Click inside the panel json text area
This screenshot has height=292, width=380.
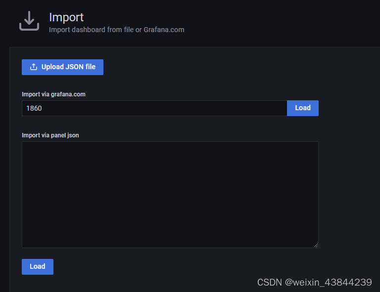[x=170, y=194]
